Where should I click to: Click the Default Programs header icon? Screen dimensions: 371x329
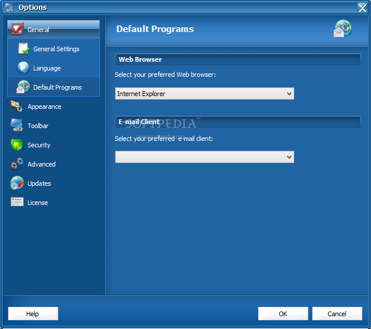coord(343,29)
